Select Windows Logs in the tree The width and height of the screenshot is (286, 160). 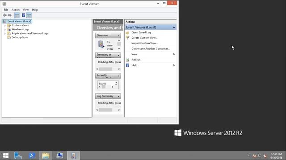tap(20, 29)
